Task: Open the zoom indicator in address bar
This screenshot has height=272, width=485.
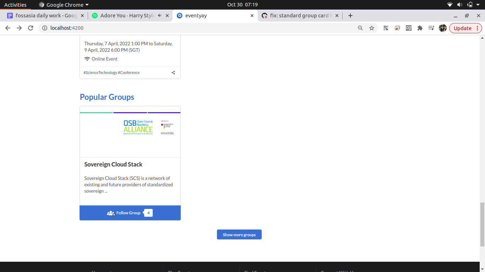Action: pyautogui.click(x=360, y=28)
